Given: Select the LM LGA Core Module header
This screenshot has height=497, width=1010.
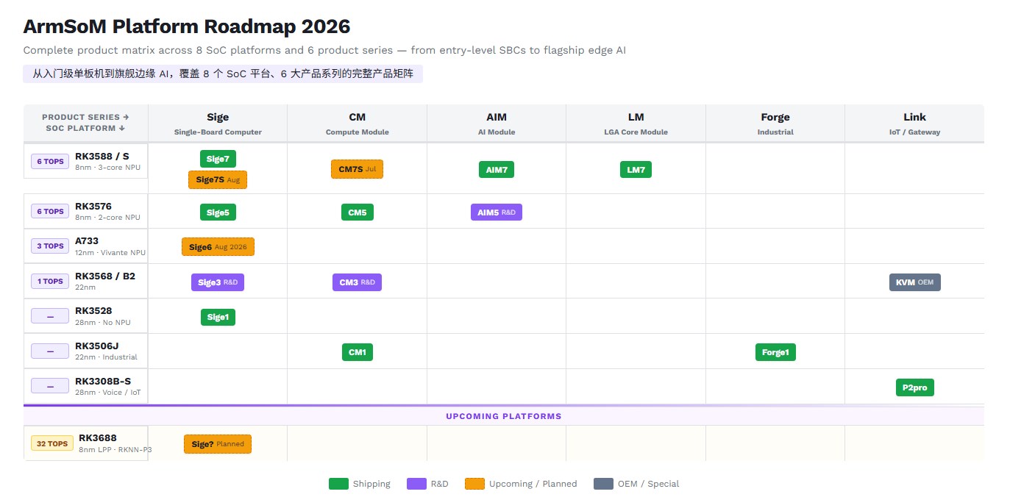Looking at the screenshot, I should pos(636,124).
